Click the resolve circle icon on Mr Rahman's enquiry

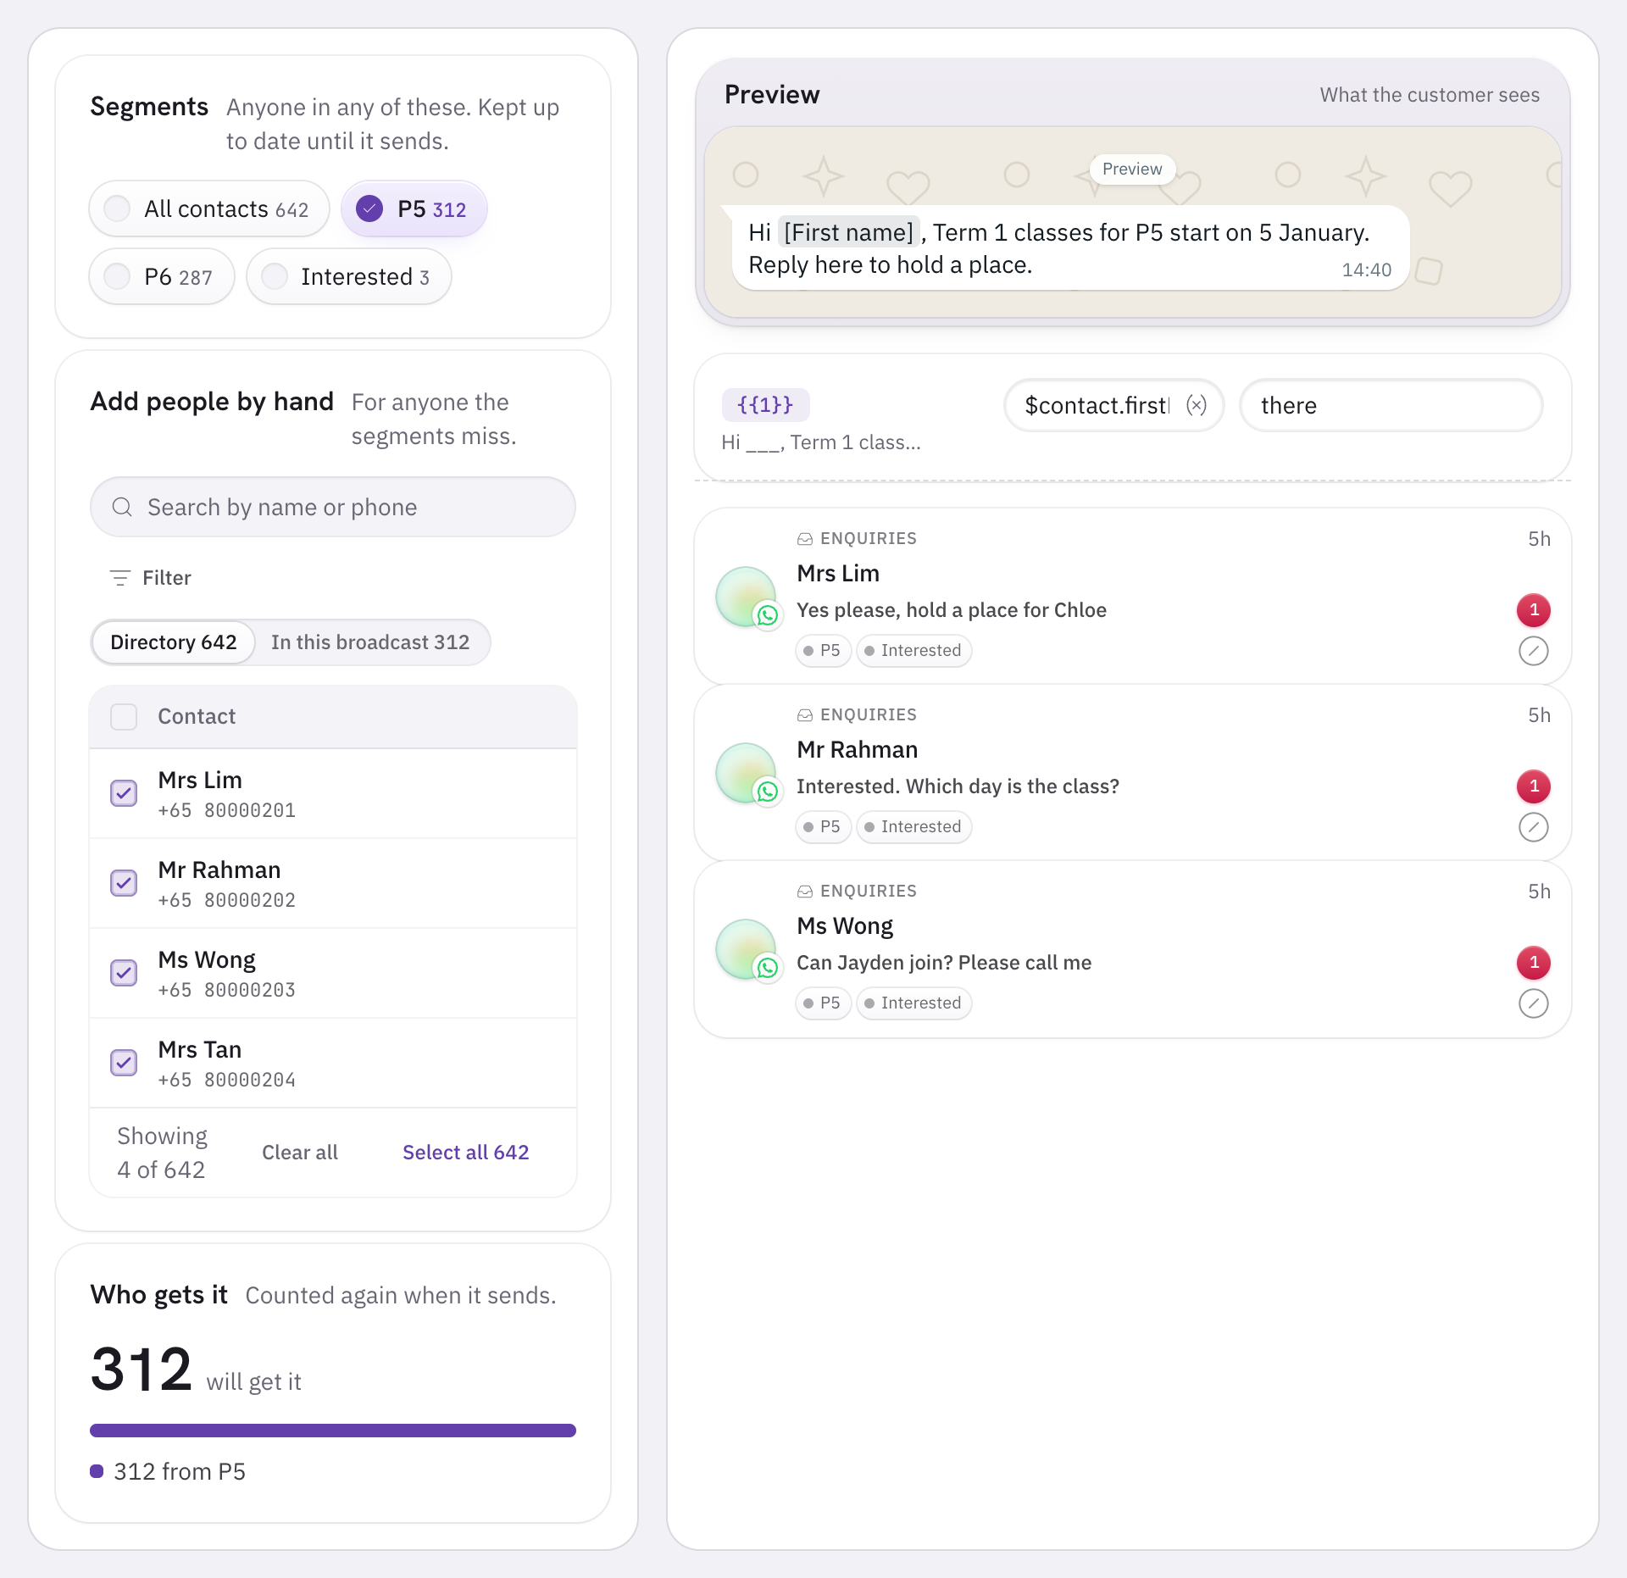pos(1533,827)
